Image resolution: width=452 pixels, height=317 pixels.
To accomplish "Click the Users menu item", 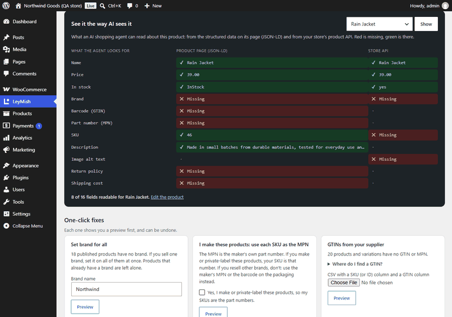I will (x=28, y=190).
